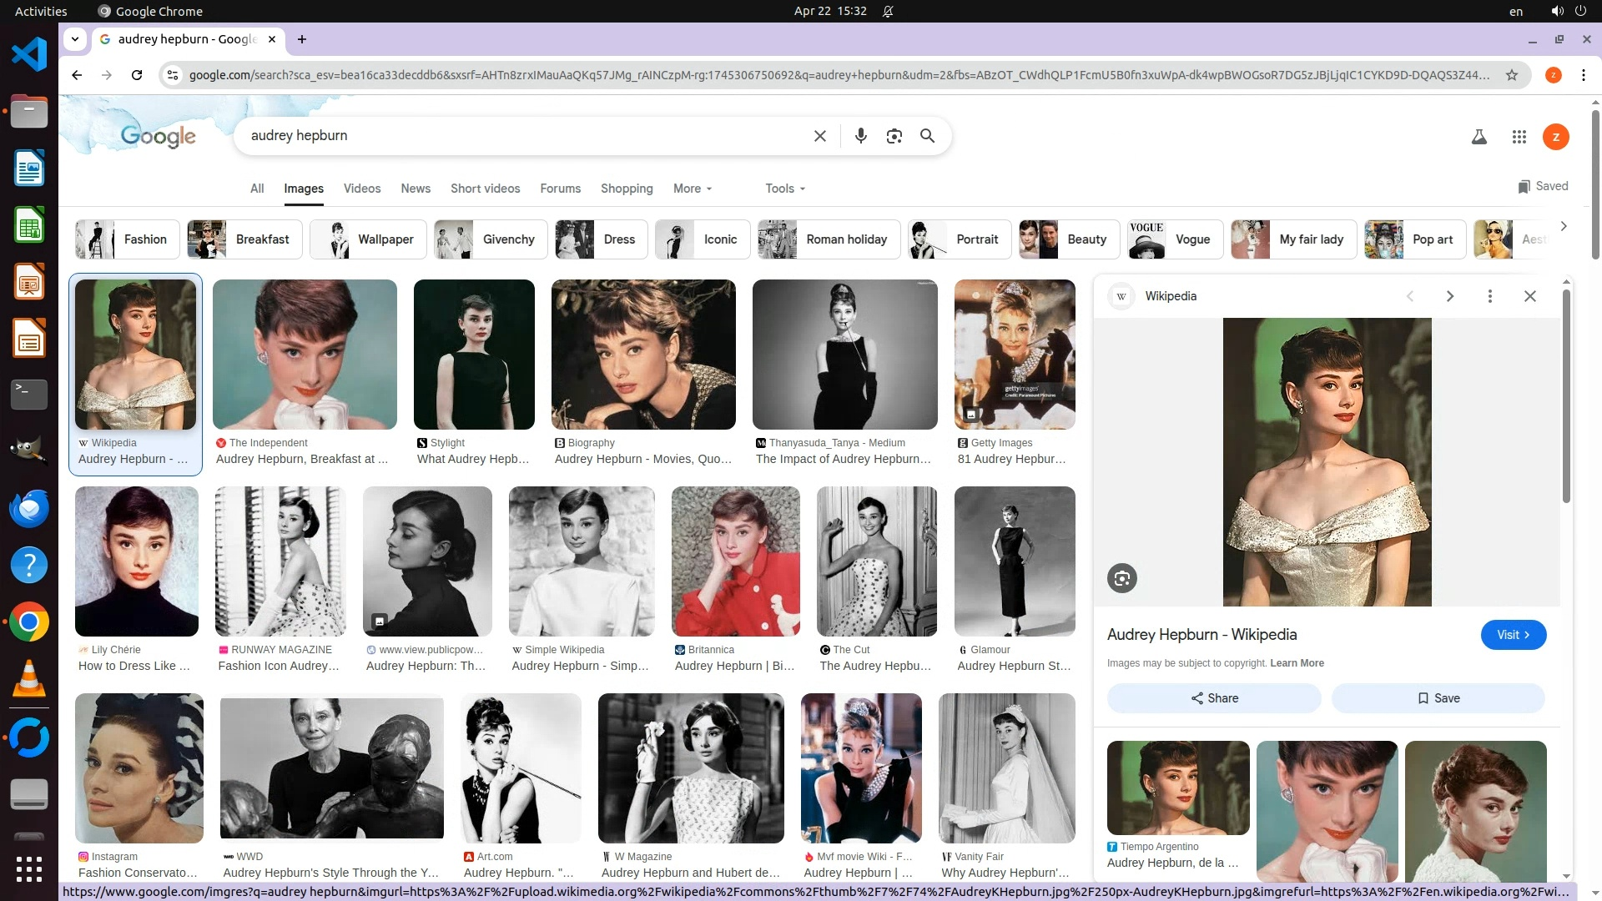Open the Tools dropdown
This screenshot has height=901, width=1602.
pos(784,189)
